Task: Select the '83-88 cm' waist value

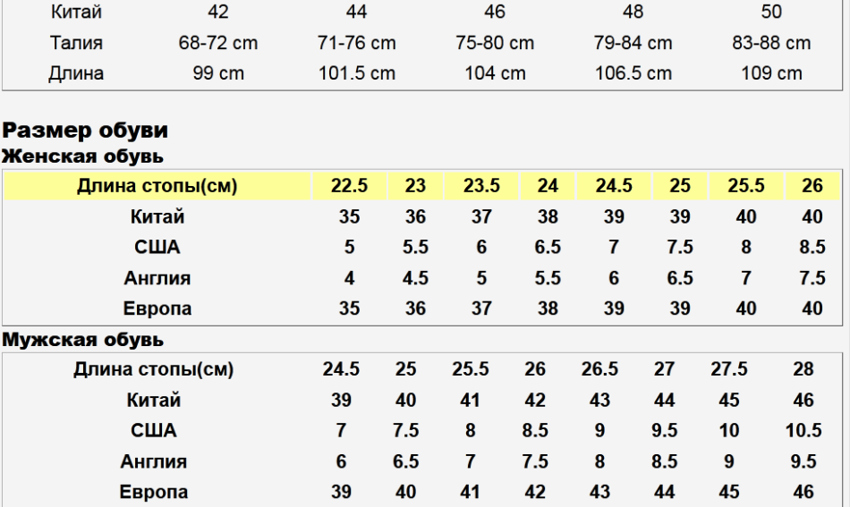Action: pos(771,43)
